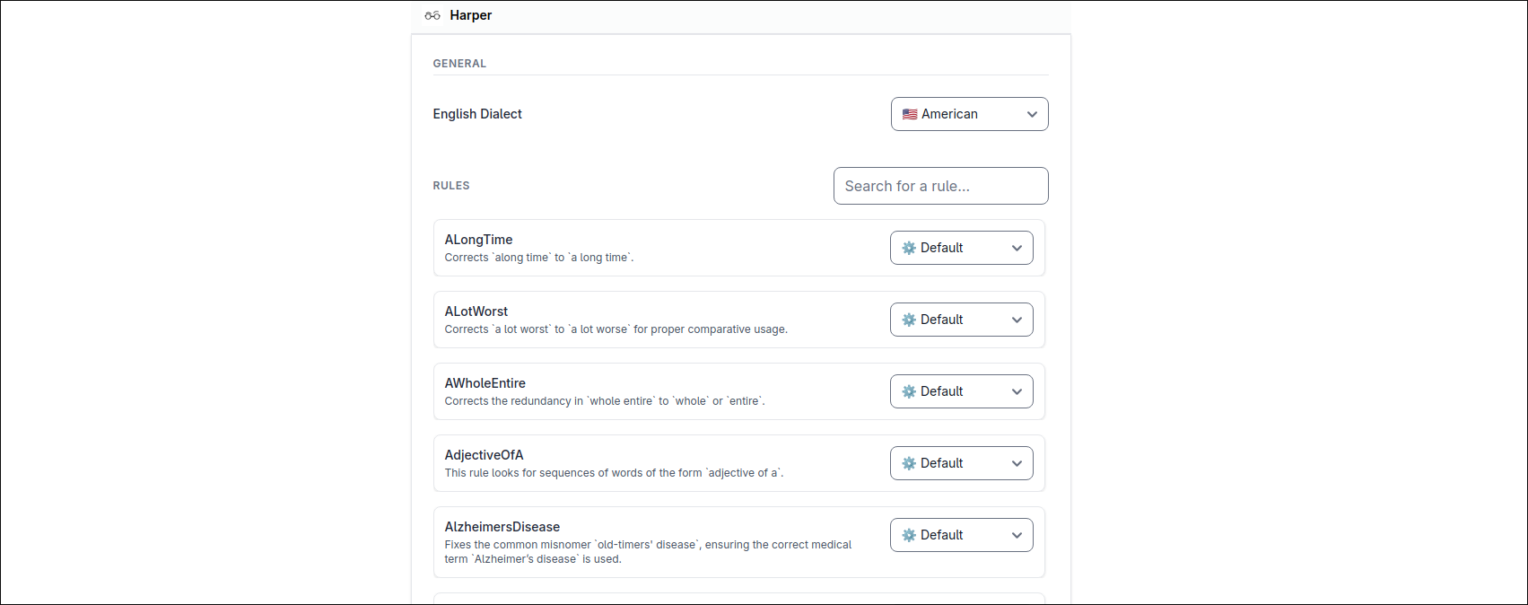The image size is (1528, 605).
Task: Select the AlzheimersDisease rule name
Action: [502, 527]
